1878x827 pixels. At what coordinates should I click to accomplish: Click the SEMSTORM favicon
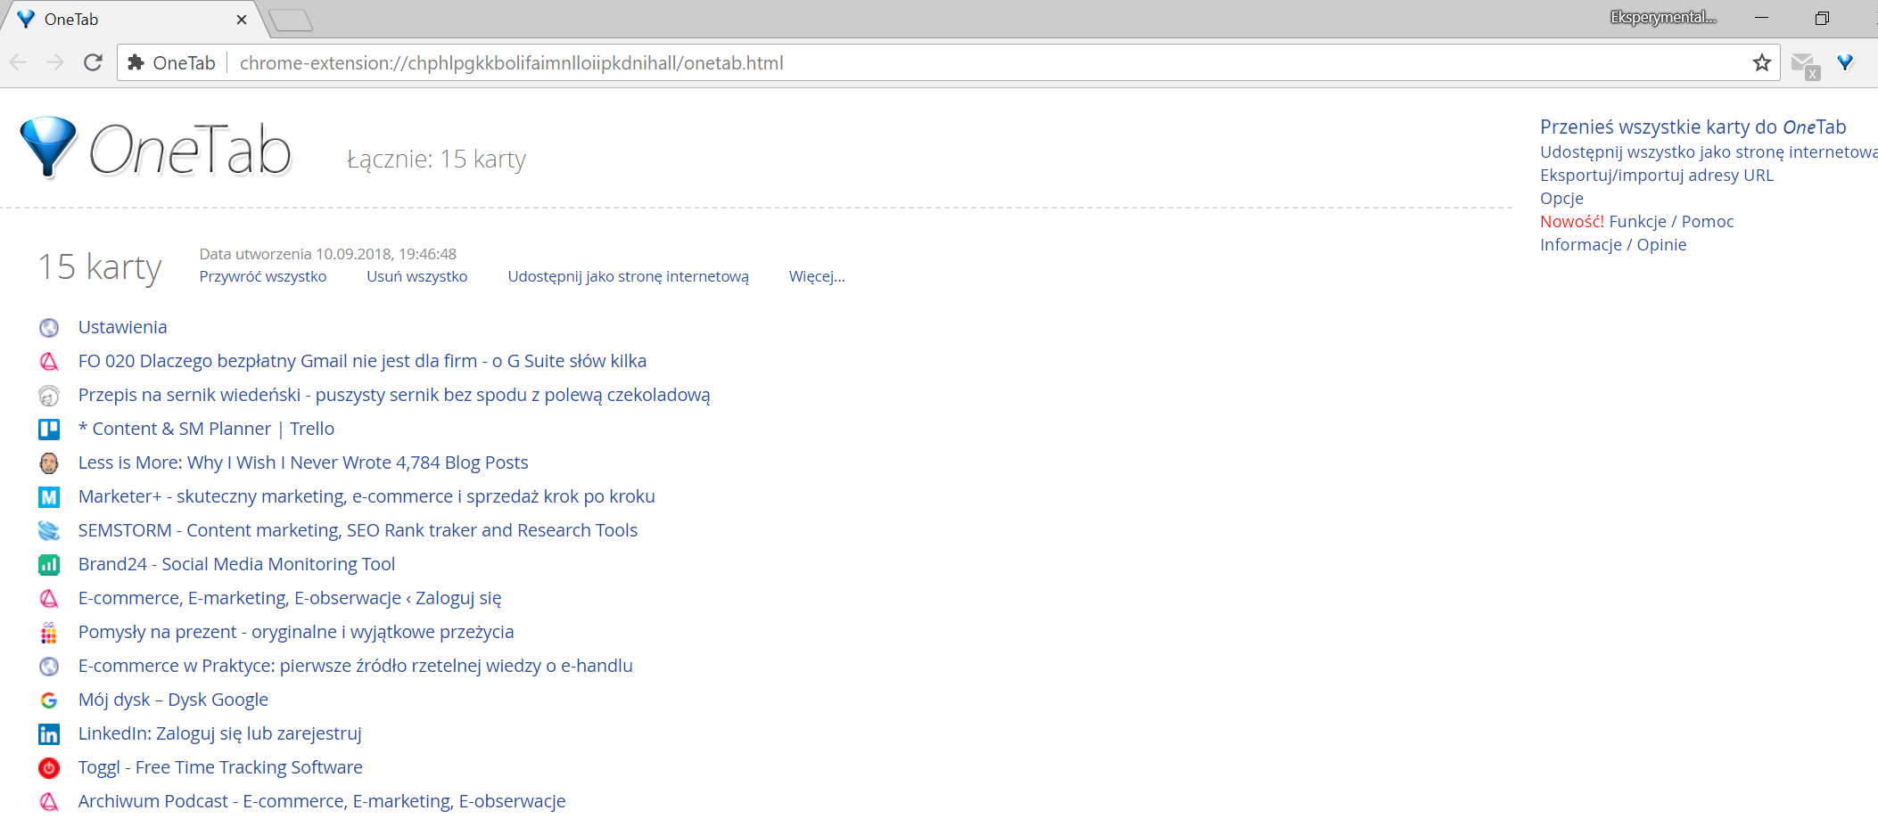coord(49,531)
